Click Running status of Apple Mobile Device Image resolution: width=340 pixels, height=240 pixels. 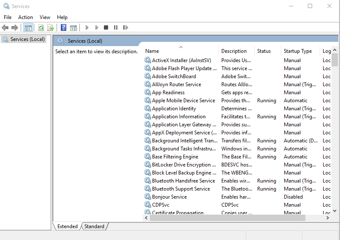(x=267, y=101)
